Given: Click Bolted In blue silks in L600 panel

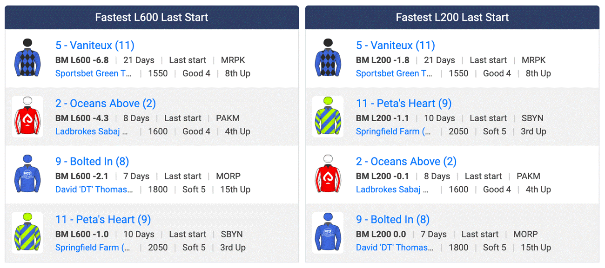Looking at the screenshot, I should 27,175.
